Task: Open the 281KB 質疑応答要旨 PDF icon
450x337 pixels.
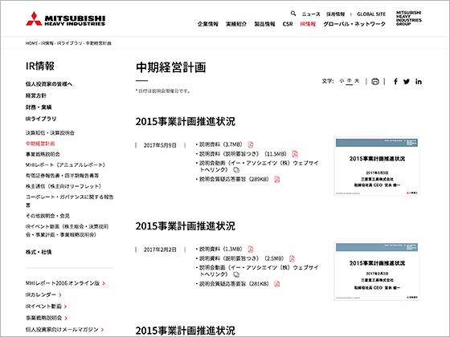Action: click(277, 284)
